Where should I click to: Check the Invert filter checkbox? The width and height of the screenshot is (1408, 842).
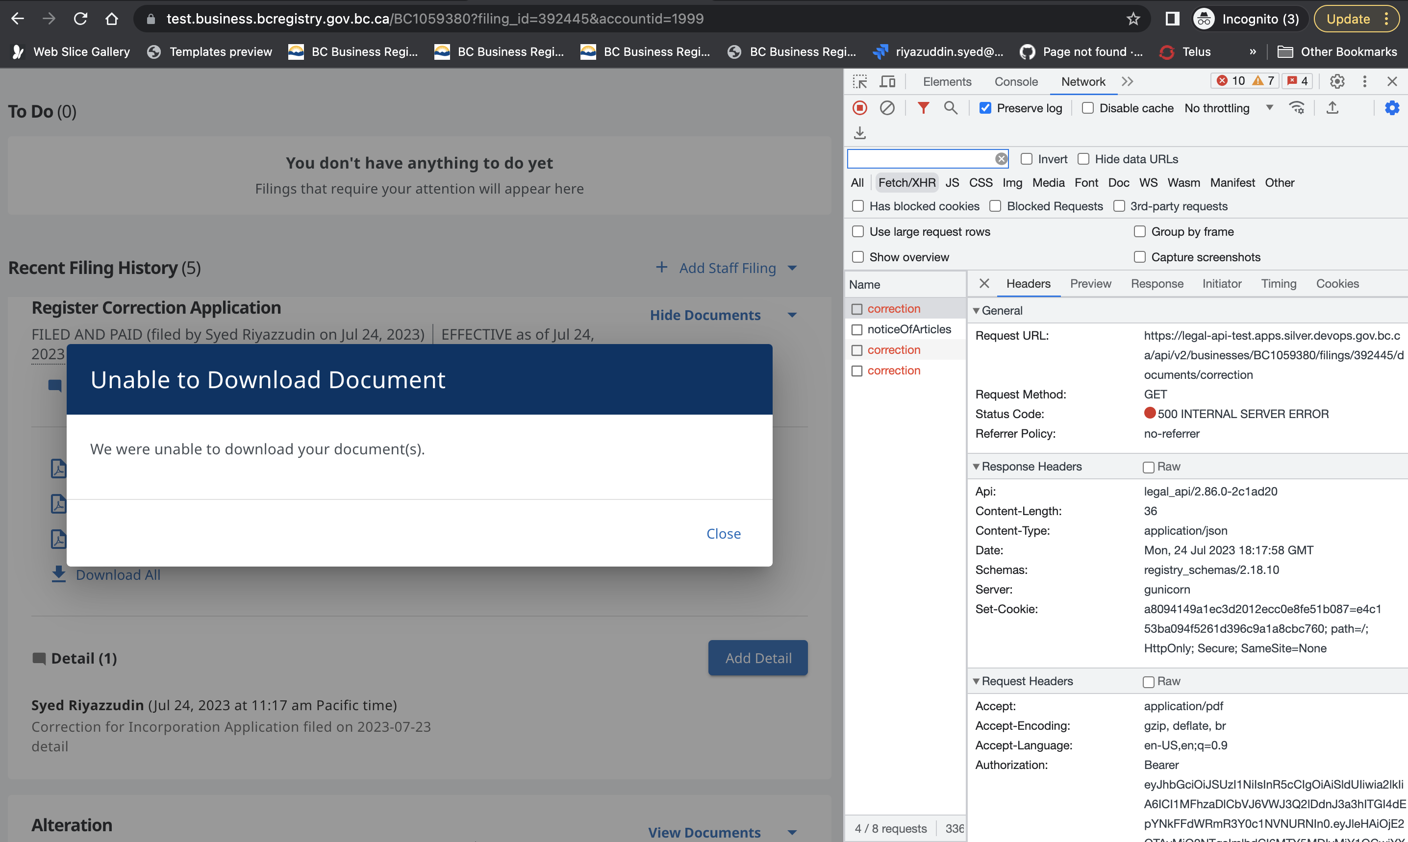point(1026,159)
